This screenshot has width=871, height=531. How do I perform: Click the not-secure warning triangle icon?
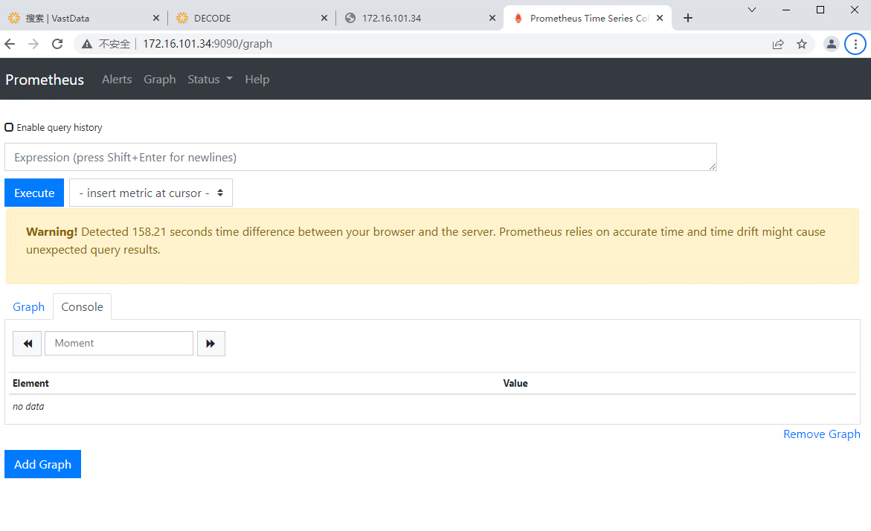click(x=87, y=44)
